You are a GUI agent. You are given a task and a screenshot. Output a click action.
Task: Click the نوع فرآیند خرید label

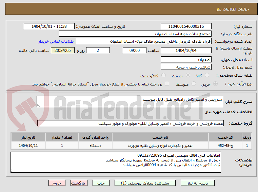pyautogui.click(x=239, y=84)
